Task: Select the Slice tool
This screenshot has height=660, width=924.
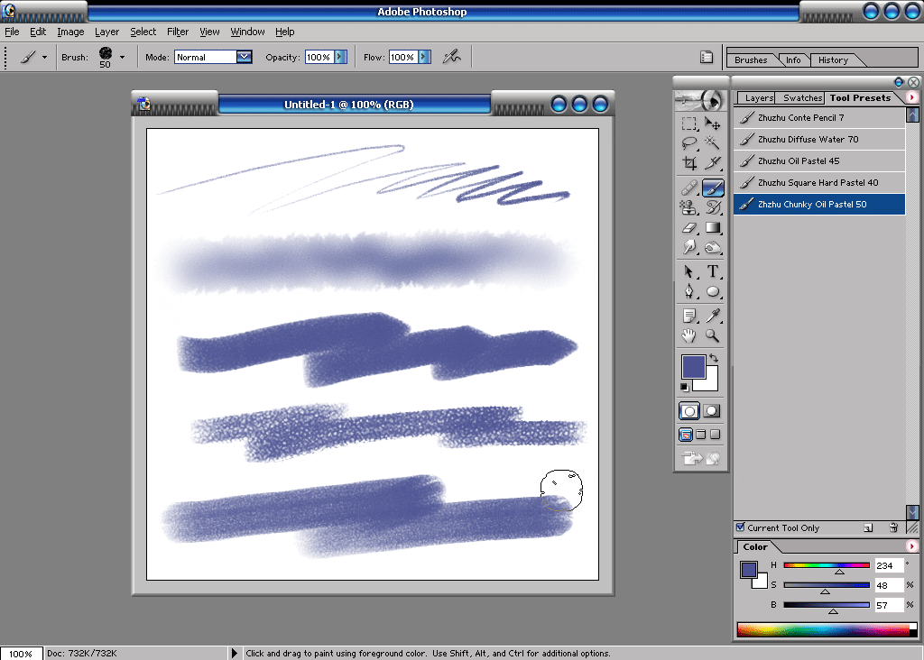Action: 713,163
